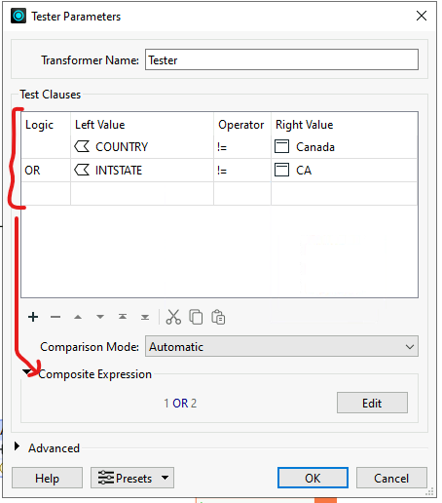Edit the composite expression
This screenshot has width=442, height=503.
[x=372, y=403]
